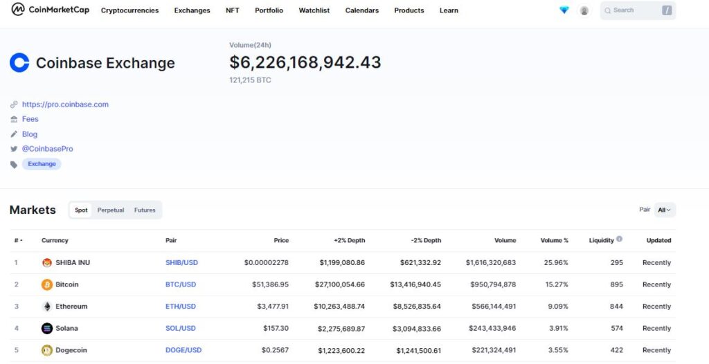Click the $51,386.95 Bitcoin price
This screenshot has width=709, height=364.
pyautogui.click(x=271, y=284)
